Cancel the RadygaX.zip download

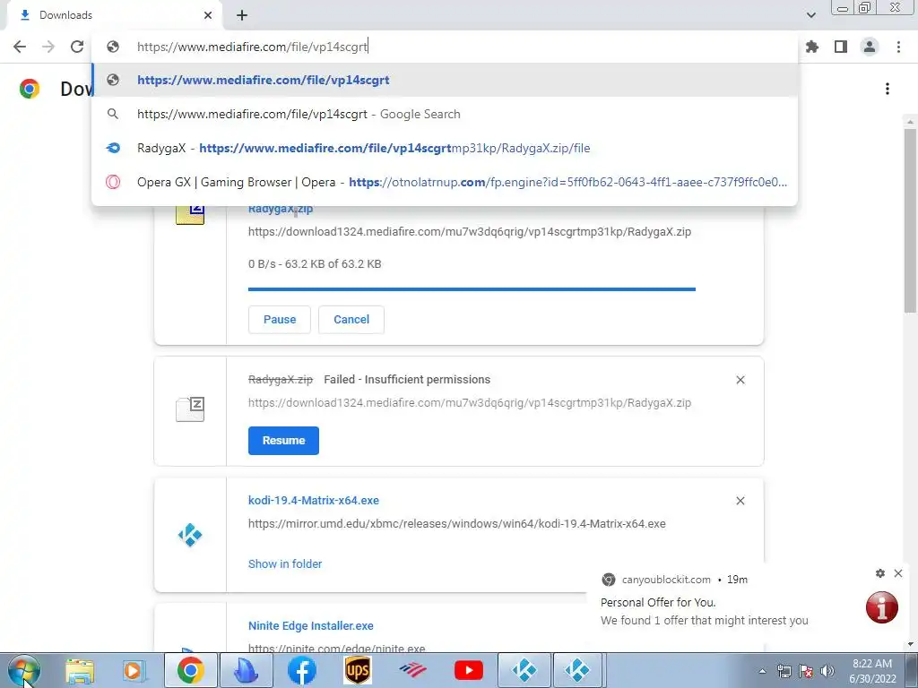[x=351, y=320]
